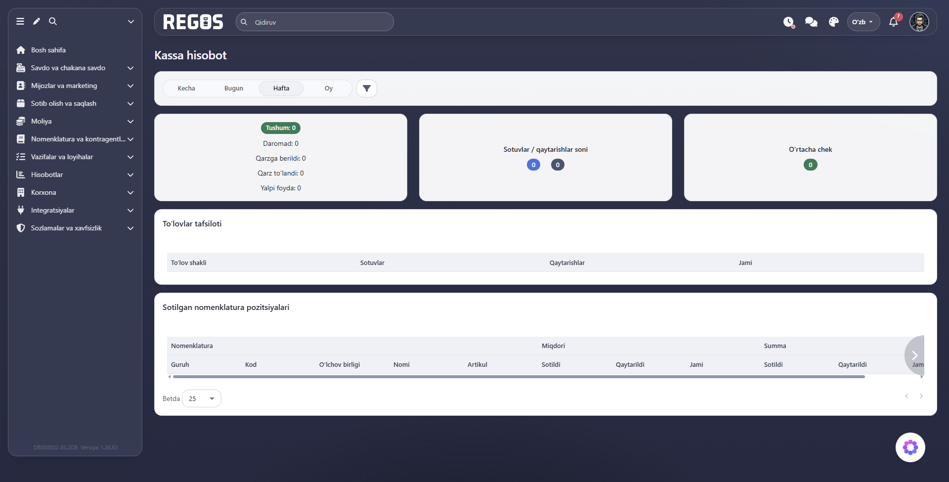The height and width of the screenshot is (482, 949).
Task: Click the Mijozlar va marketing contact icon
Action: [x=21, y=86]
